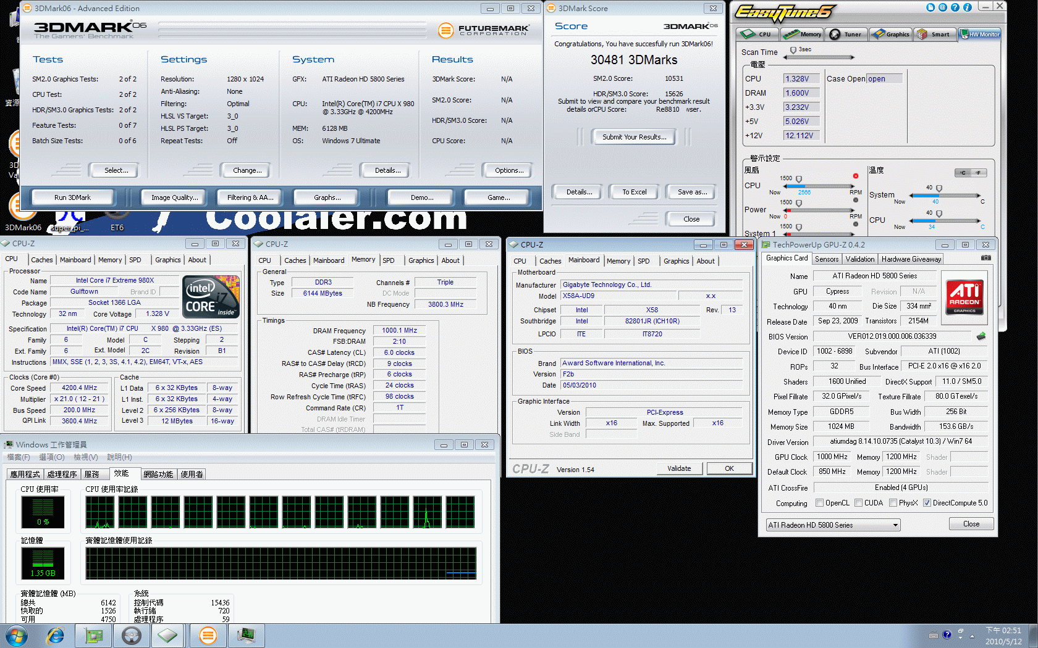Show hidden tray icons arrow

[972, 636]
